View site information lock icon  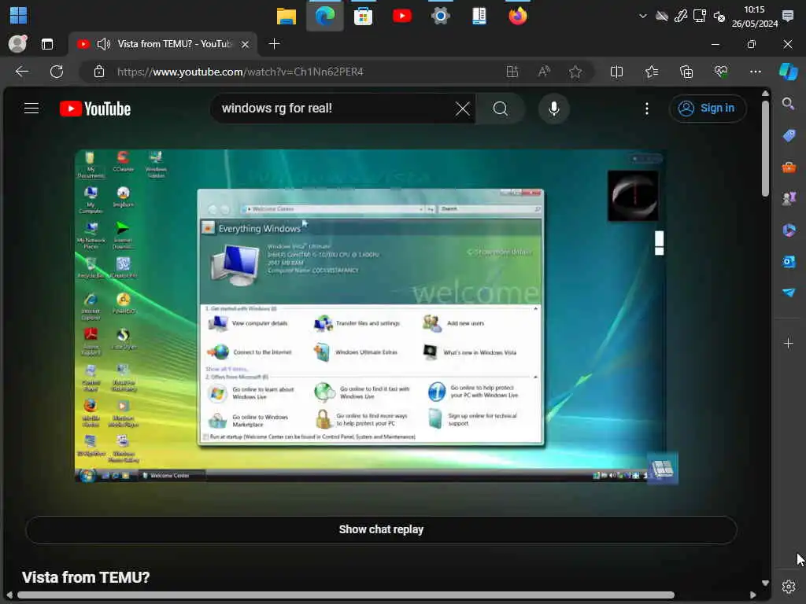pos(98,72)
